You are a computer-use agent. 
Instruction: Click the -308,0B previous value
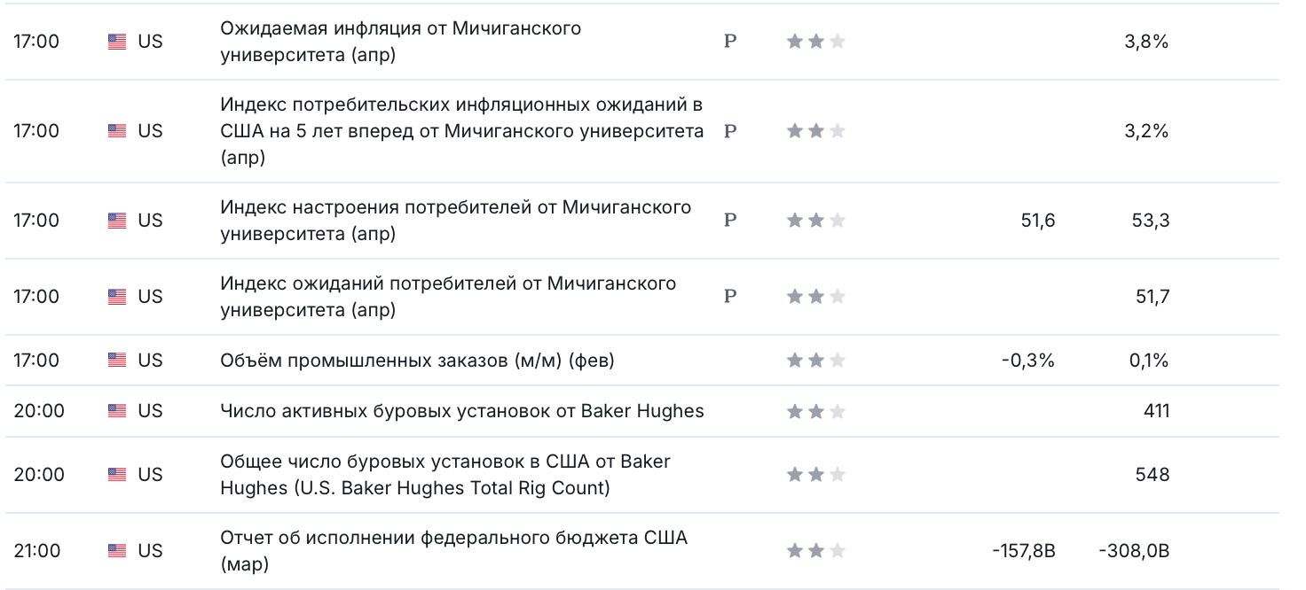pos(1133,551)
